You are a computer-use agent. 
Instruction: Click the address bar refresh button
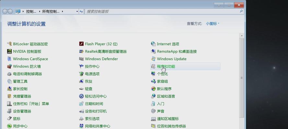click(x=81, y=12)
